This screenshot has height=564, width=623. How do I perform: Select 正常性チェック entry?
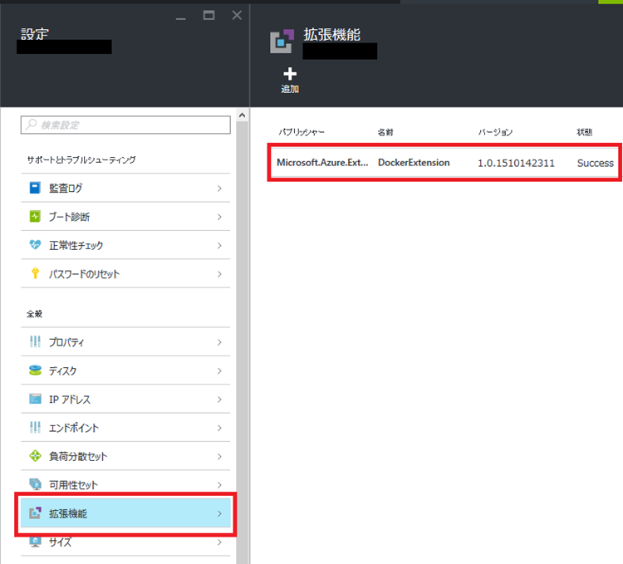coord(125,245)
